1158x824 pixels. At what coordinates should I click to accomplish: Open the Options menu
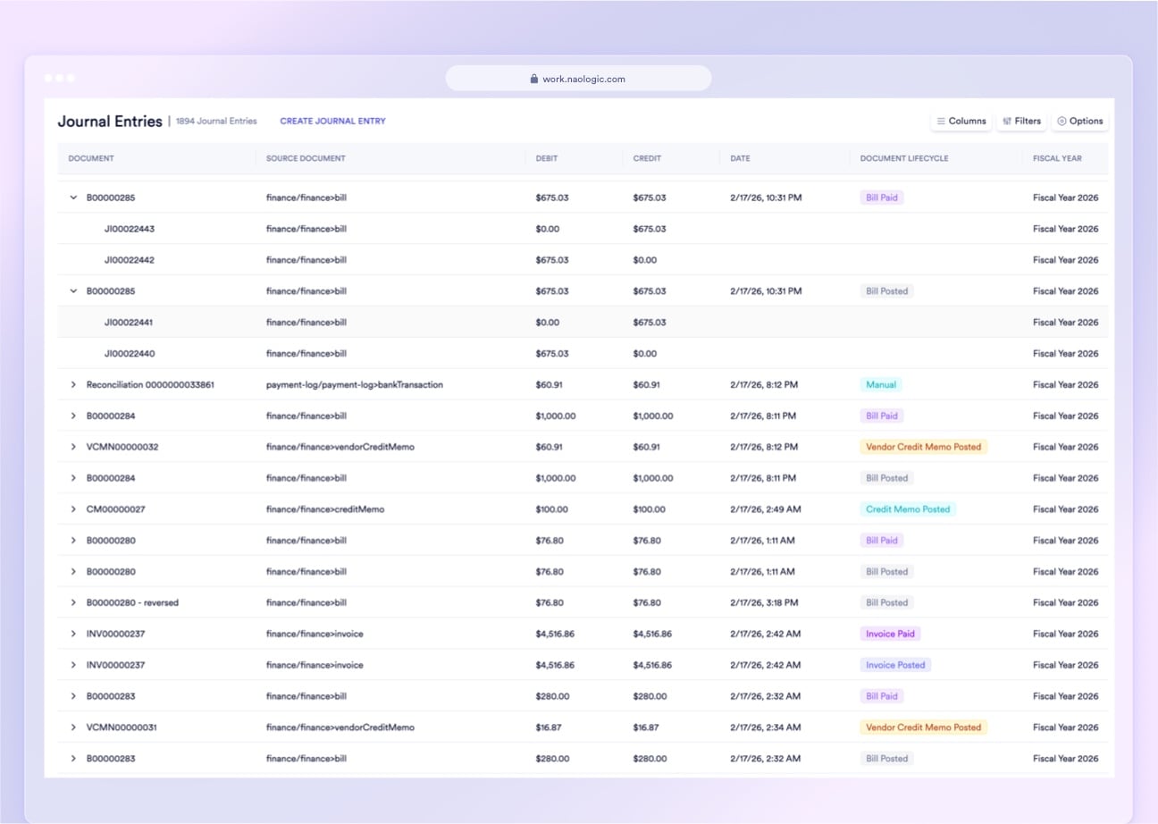pos(1080,121)
